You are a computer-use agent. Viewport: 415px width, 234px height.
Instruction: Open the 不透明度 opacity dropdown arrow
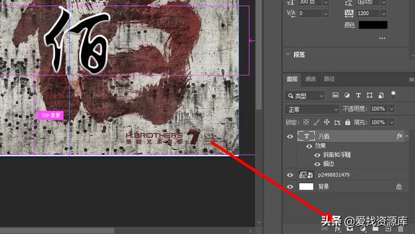point(392,109)
